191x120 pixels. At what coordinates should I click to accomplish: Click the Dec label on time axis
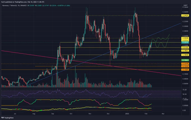tap(108, 114)
